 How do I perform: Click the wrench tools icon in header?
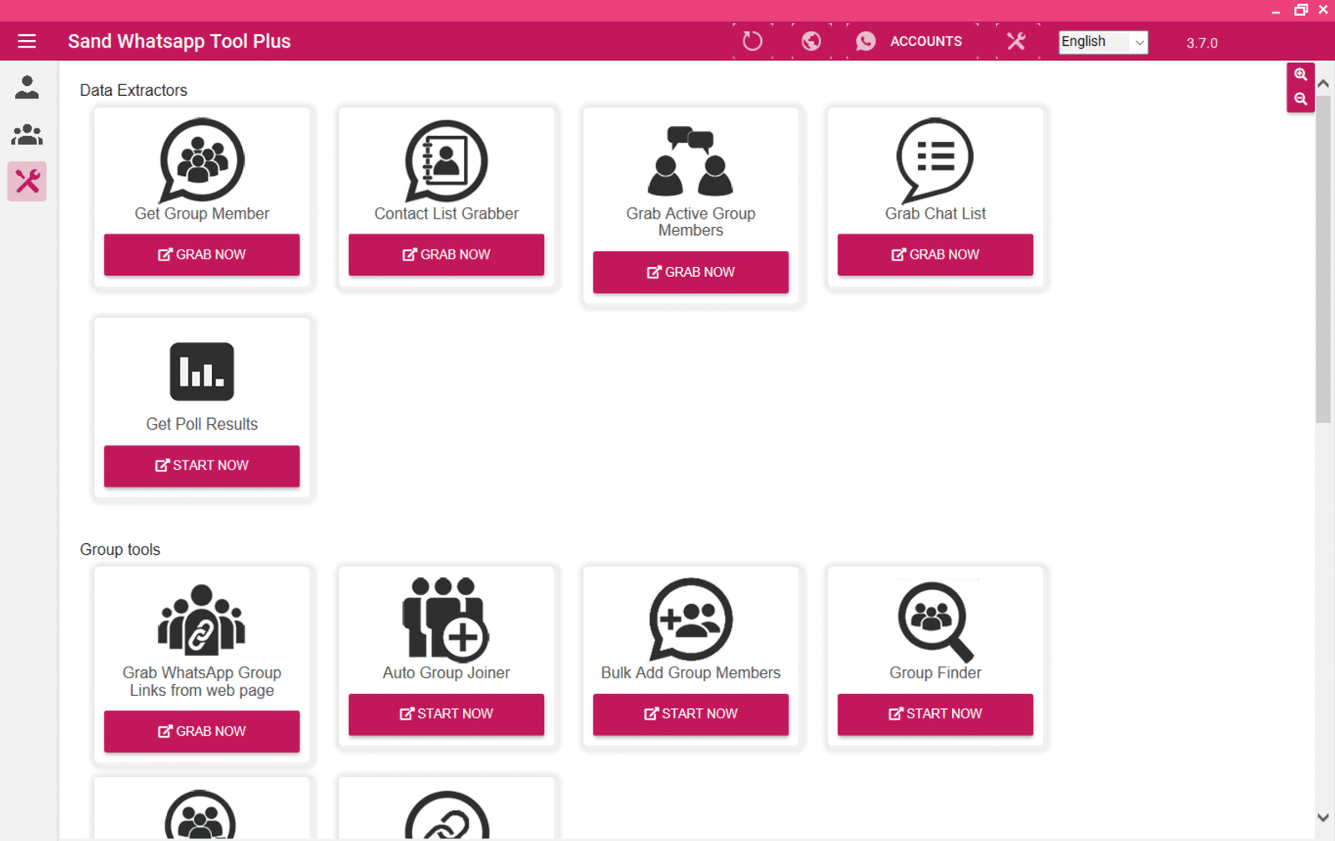[1015, 41]
